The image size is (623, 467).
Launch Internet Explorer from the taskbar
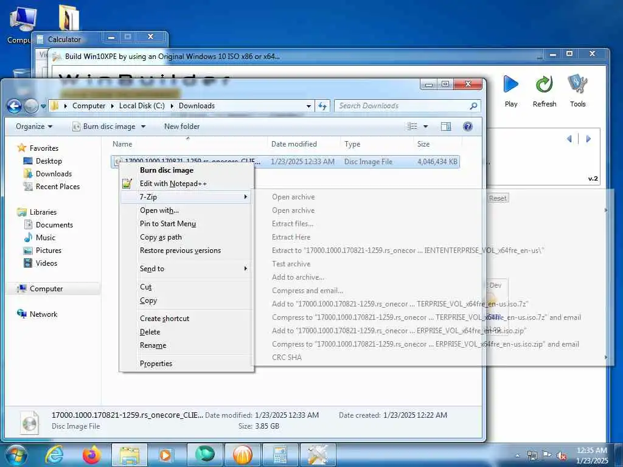tap(54, 455)
